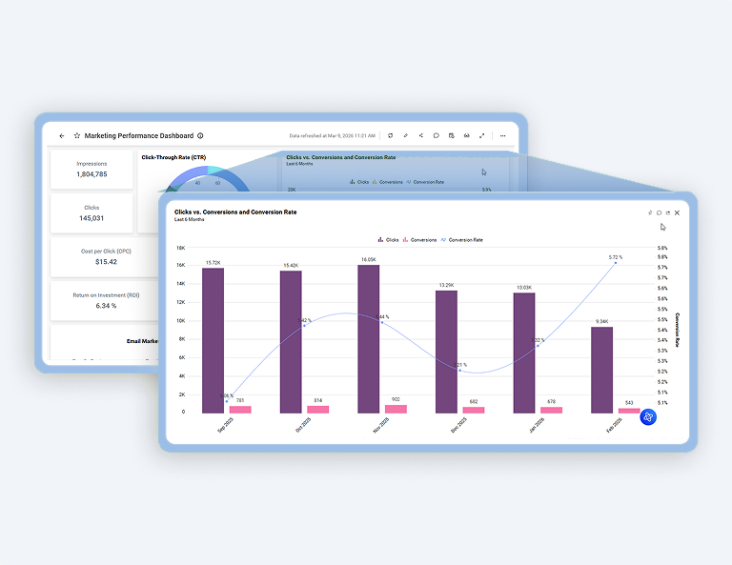
Task: Open dashboard comments via speech bubble icon
Action: tap(436, 135)
